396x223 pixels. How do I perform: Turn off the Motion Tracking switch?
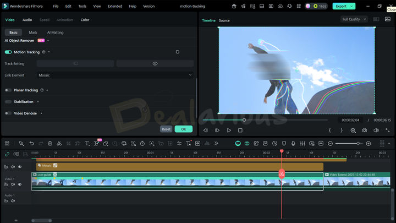click(8, 52)
